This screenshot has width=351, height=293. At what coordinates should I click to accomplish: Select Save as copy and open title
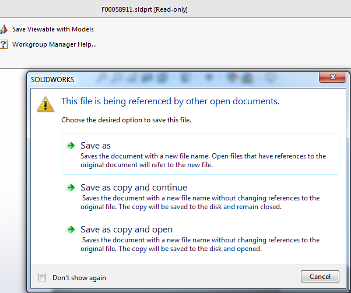pos(127,230)
